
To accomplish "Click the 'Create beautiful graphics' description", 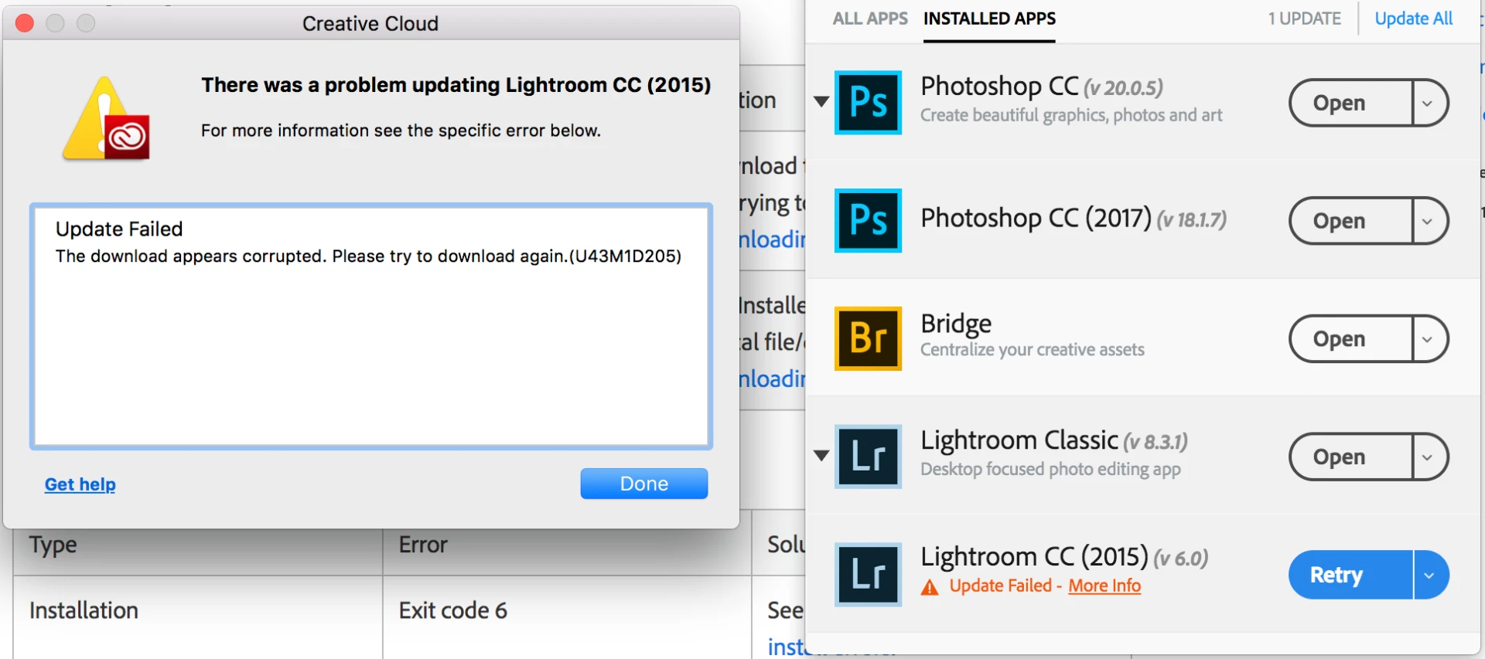I will [x=1071, y=115].
